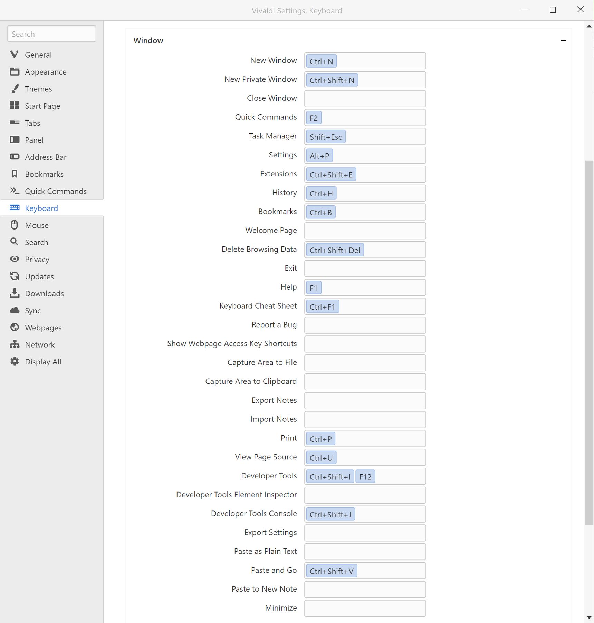The width and height of the screenshot is (594, 623).
Task: Open Address Bar settings
Action: (x=52, y=157)
